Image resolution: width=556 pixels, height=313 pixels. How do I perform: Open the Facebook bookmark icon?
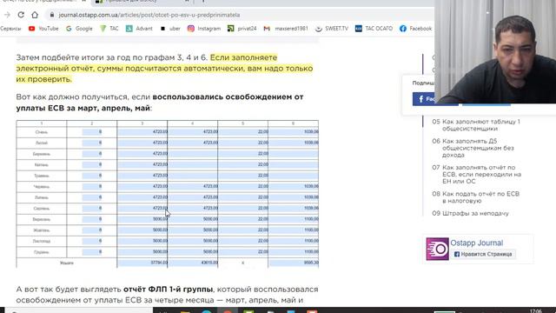coord(403,29)
